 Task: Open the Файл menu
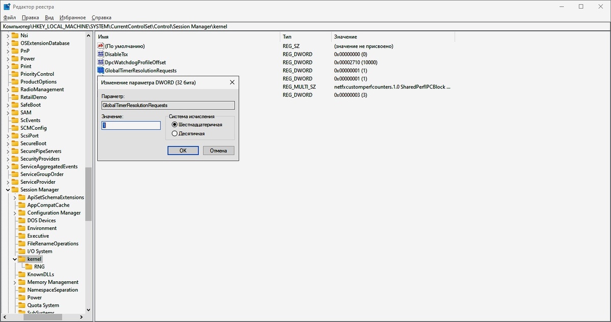pos(10,17)
